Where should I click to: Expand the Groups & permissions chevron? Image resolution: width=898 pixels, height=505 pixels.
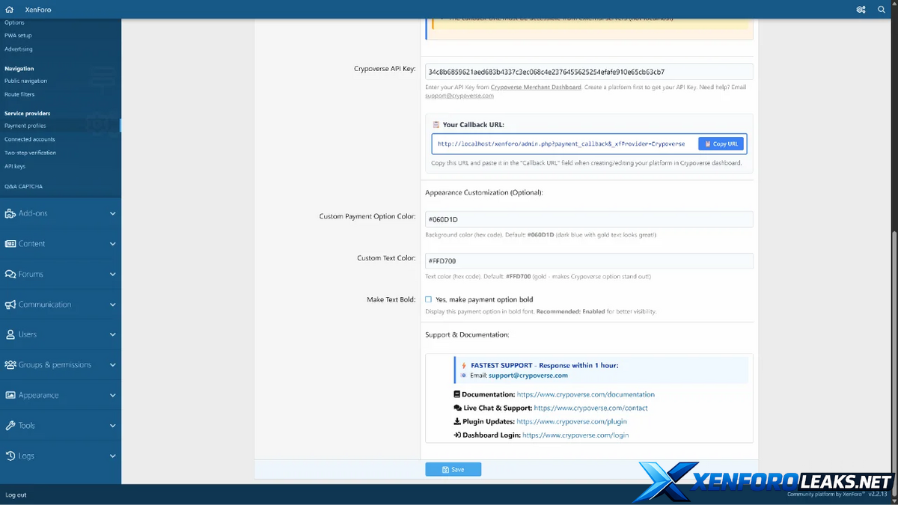tap(112, 365)
